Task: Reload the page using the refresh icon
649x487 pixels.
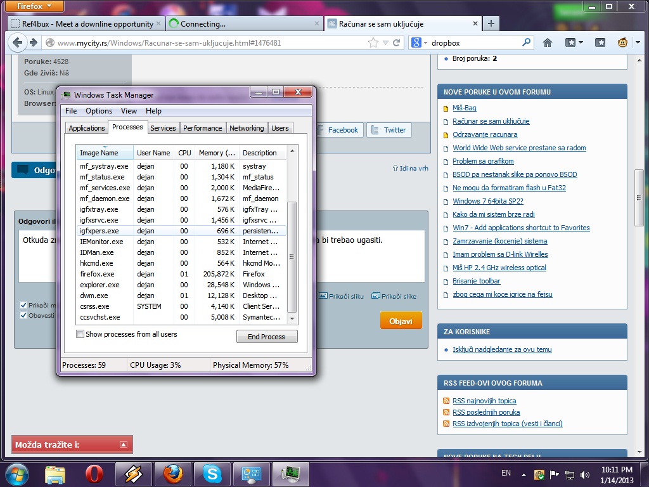Action: [x=396, y=43]
